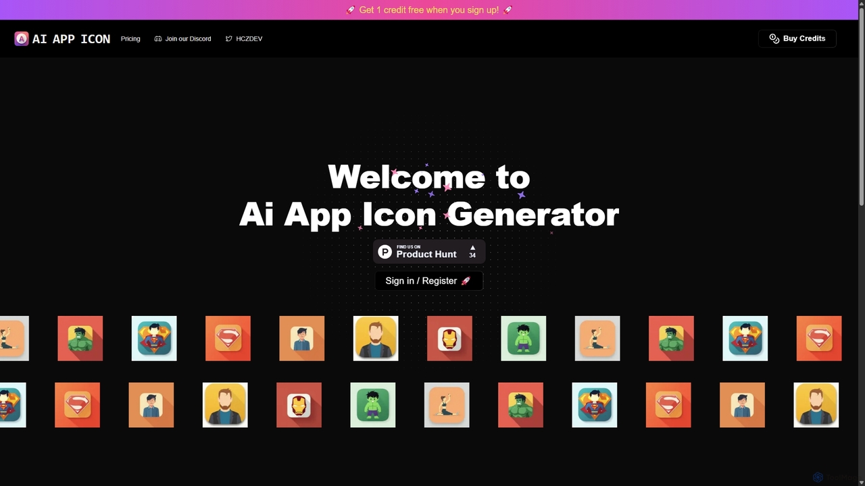Open the Join our Discord link
This screenshot has width=865, height=486.
click(x=182, y=38)
